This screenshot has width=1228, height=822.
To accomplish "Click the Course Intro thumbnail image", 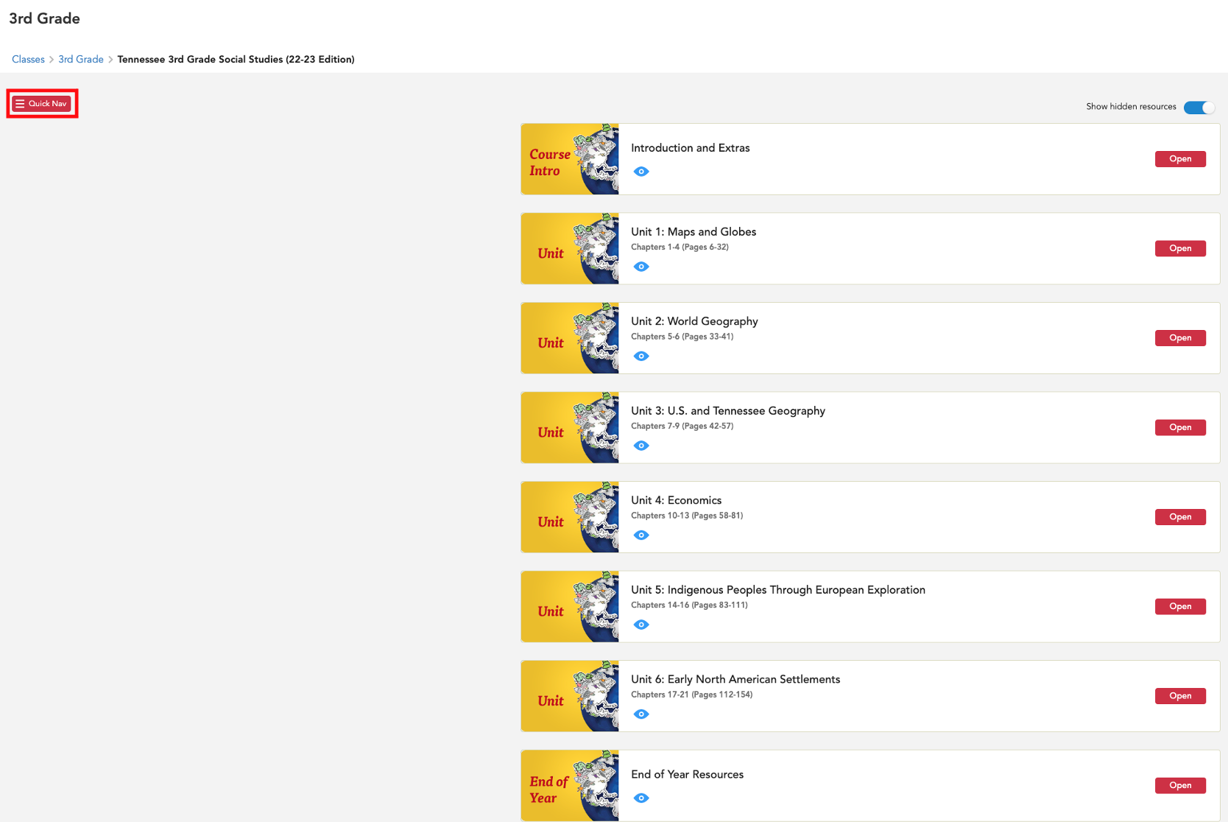I will point(570,159).
